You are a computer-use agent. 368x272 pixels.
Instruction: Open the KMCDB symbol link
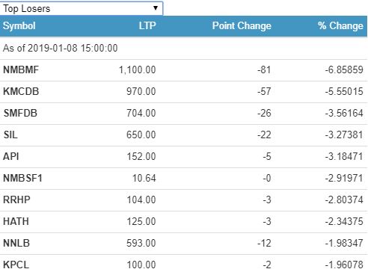coord(21,91)
